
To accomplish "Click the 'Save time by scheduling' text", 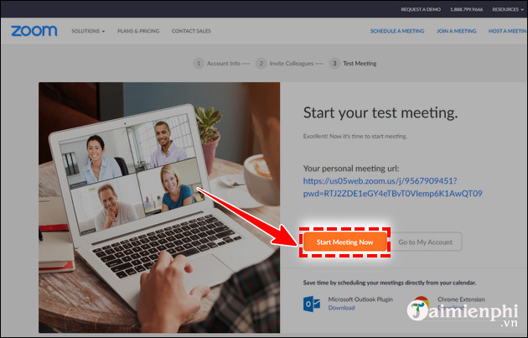I will (x=390, y=283).
